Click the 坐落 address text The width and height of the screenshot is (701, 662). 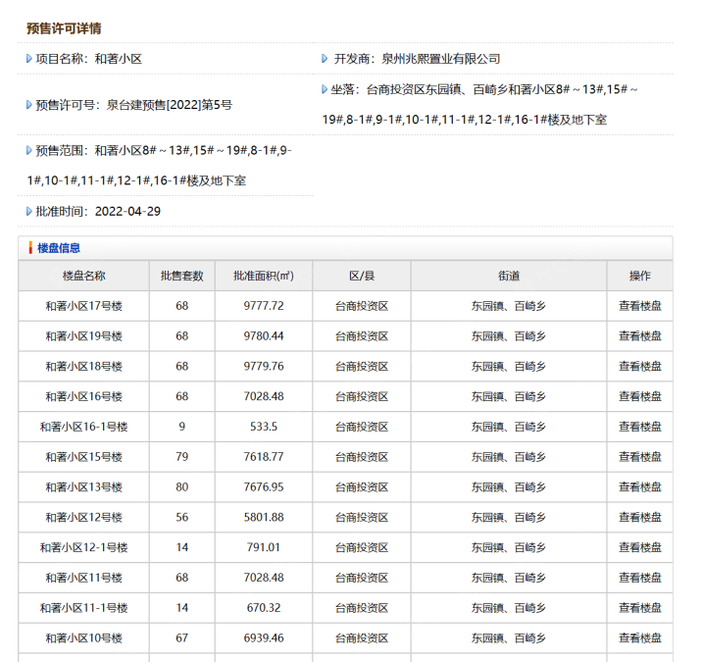[x=479, y=105]
